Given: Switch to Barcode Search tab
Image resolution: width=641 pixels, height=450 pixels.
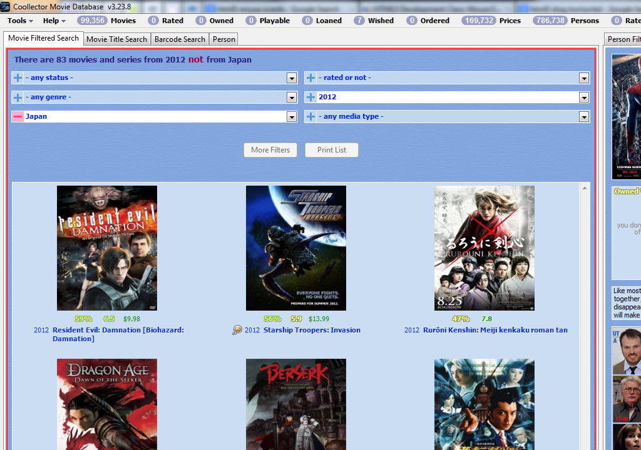Looking at the screenshot, I should pyautogui.click(x=180, y=39).
